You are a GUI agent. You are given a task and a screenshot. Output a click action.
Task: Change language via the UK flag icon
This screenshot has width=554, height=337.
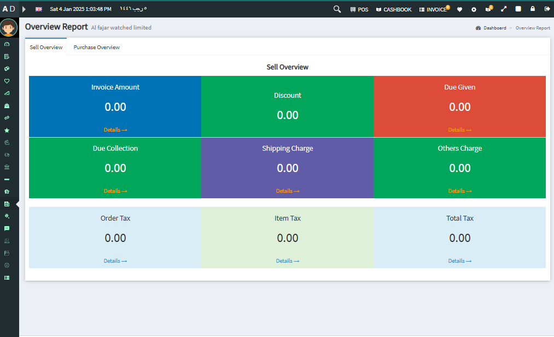[x=39, y=9]
